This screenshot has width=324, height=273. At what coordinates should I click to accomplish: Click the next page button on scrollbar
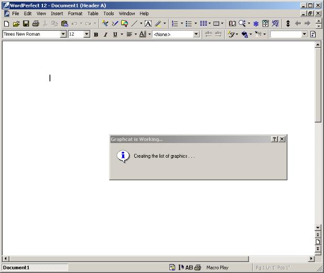(x=318, y=248)
